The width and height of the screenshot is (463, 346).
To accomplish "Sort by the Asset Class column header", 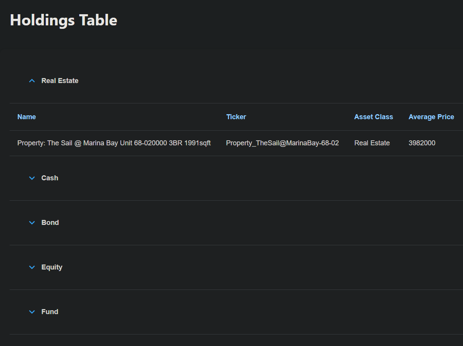I will 373,117.
